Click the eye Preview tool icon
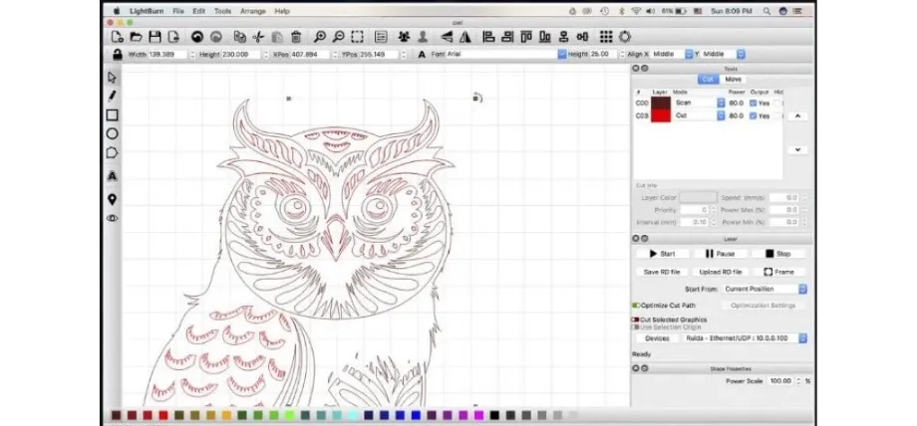This screenshot has height=426, width=917. (x=113, y=218)
